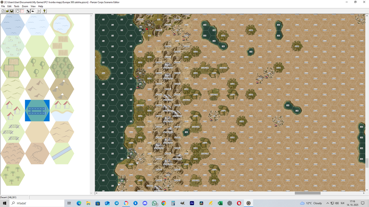Screen dimensions: 369x207
Task: Select the light-green plowed fields terrain tile
Action: tap(62, 46)
